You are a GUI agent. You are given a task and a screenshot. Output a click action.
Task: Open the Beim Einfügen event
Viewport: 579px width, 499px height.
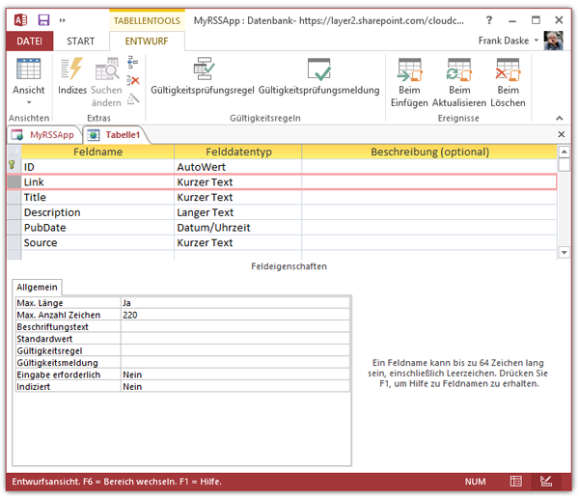coord(409,81)
